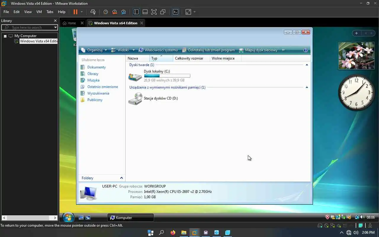Sort by the Nazwa column header

[x=137, y=58]
